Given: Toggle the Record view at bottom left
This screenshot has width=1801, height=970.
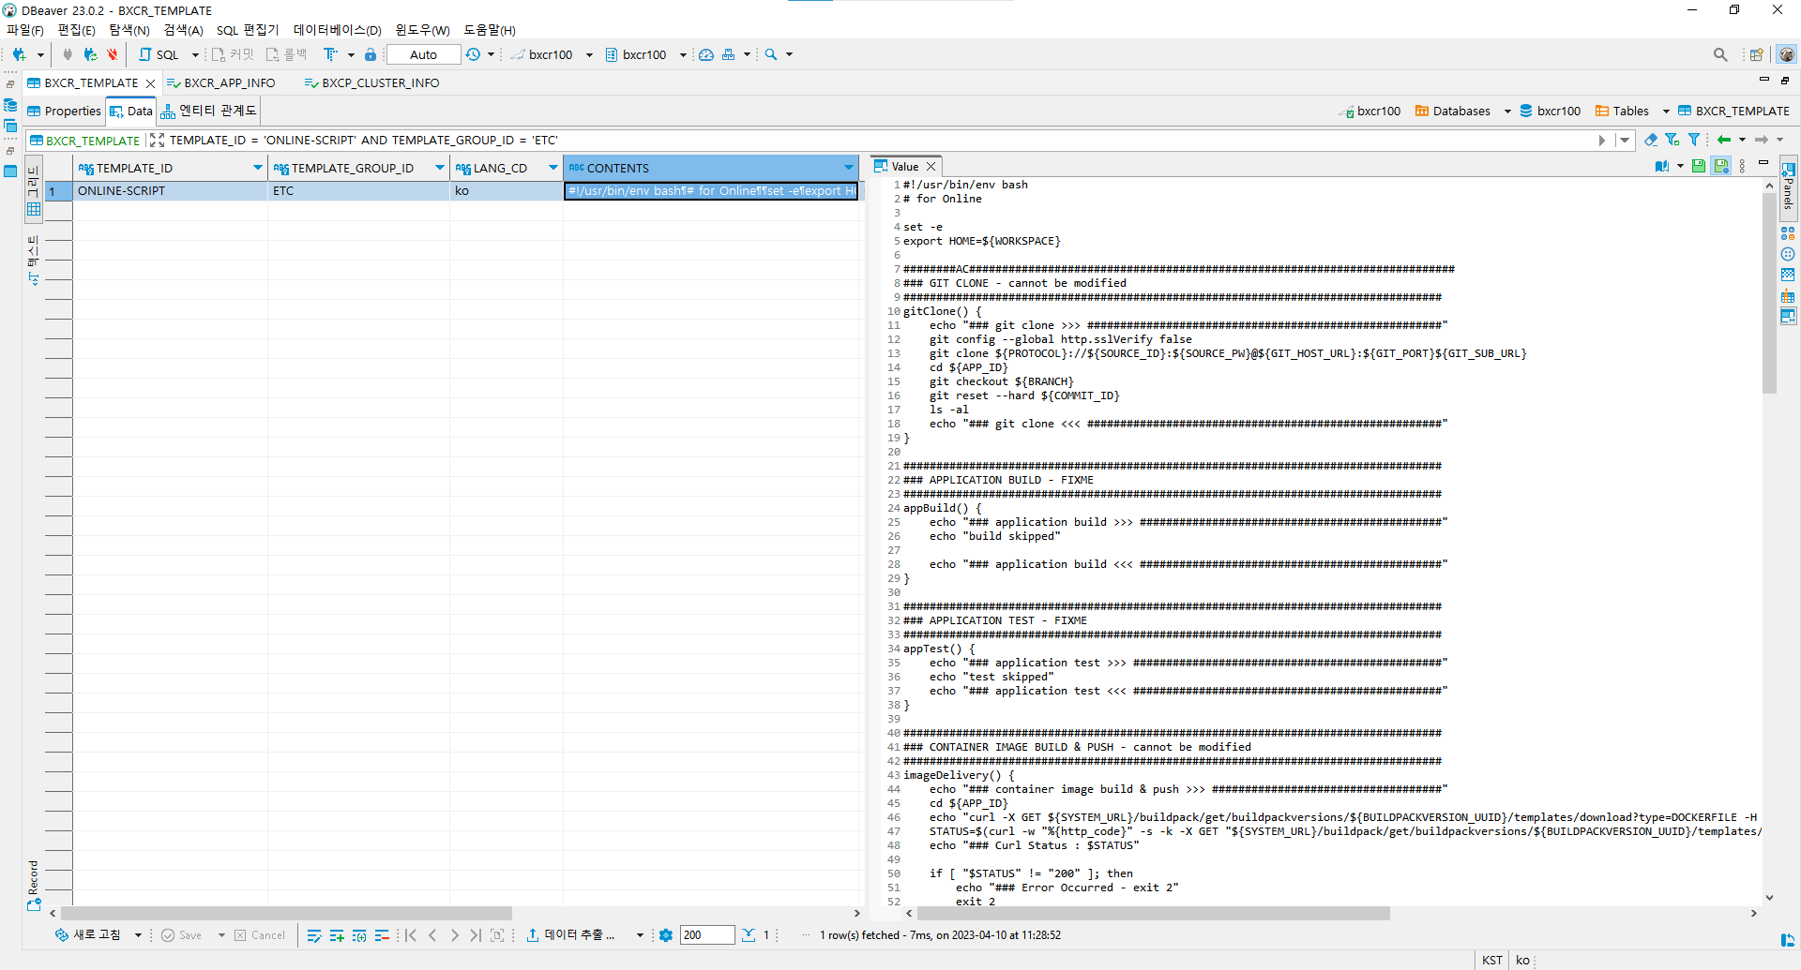Looking at the screenshot, I should (x=34, y=886).
